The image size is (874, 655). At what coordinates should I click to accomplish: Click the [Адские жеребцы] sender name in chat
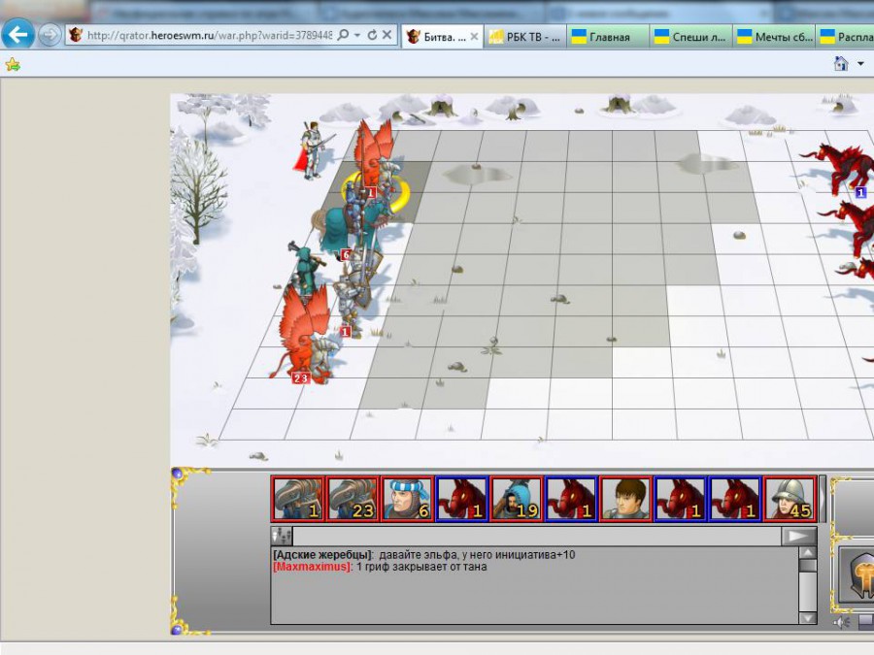point(323,555)
